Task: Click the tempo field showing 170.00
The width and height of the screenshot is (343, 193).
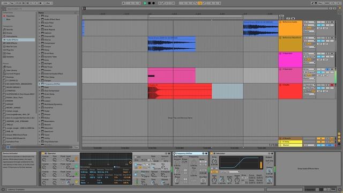Action: (x=18, y=3)
